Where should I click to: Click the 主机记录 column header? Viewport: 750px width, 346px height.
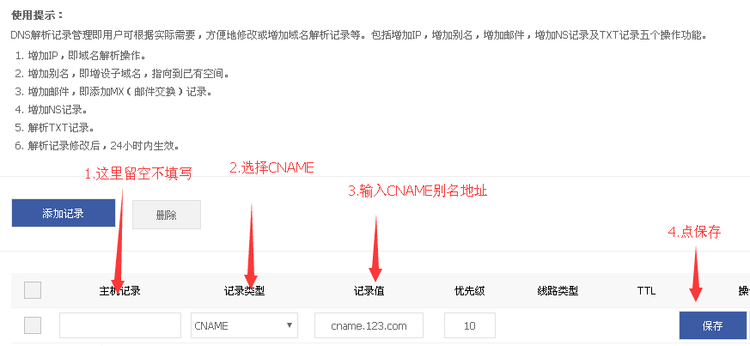click(119, 290)
